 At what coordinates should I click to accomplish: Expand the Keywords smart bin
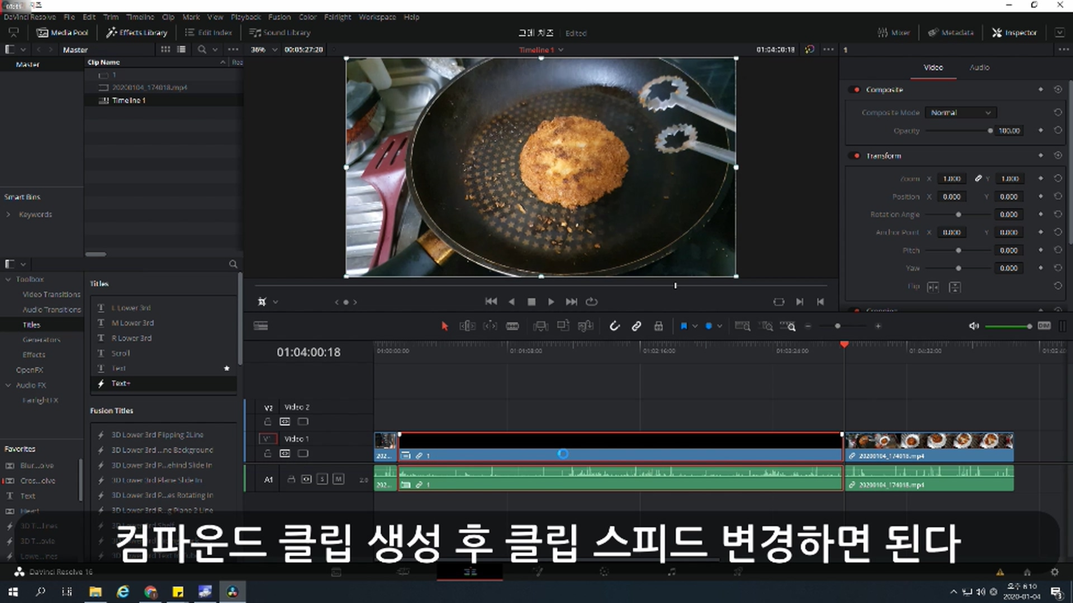click(x=8, y=214)
